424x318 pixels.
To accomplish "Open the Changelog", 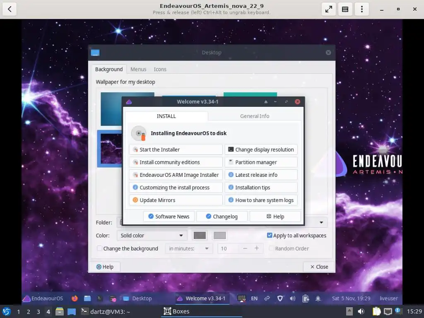I will (222, 217).
